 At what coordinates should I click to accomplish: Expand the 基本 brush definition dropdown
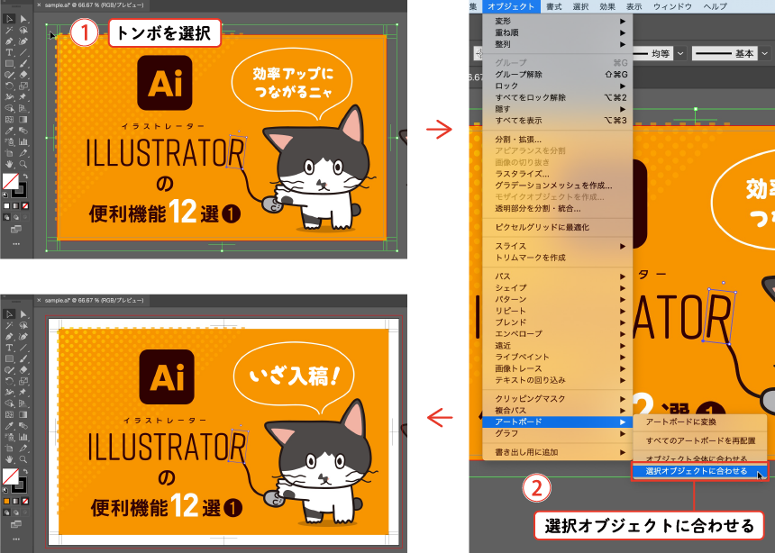[765, 54]
